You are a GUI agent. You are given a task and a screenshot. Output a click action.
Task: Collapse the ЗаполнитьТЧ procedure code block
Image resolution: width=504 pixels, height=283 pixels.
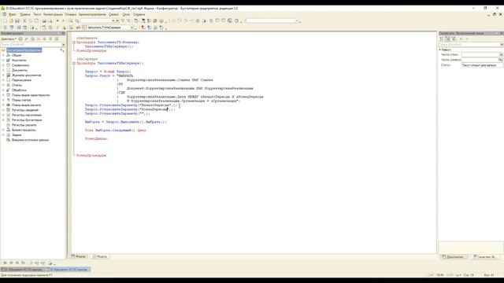(x=74, y=42)
